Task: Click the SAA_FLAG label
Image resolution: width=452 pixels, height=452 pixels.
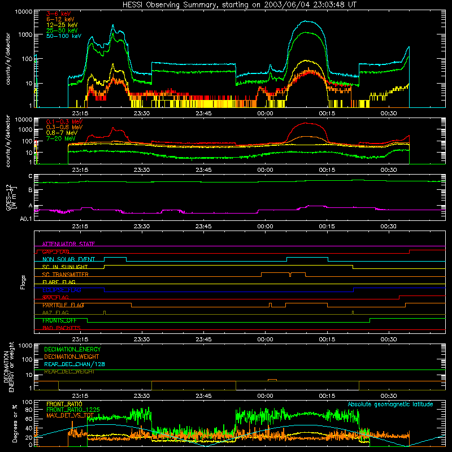Action: pyautogui.click(x=55, y=298)
